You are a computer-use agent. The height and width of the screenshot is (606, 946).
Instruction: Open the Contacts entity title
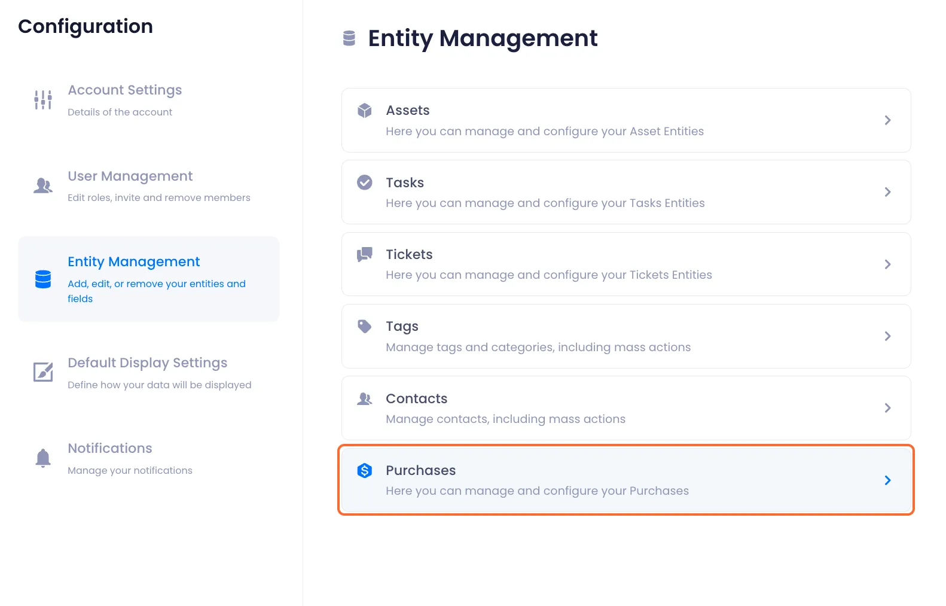(x=417, y=398)
